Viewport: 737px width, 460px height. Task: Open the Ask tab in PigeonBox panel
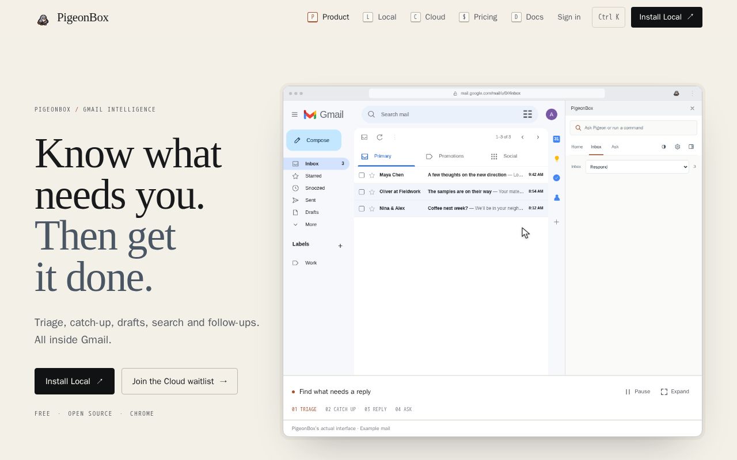pyautogui.click(x=615, y=147)
